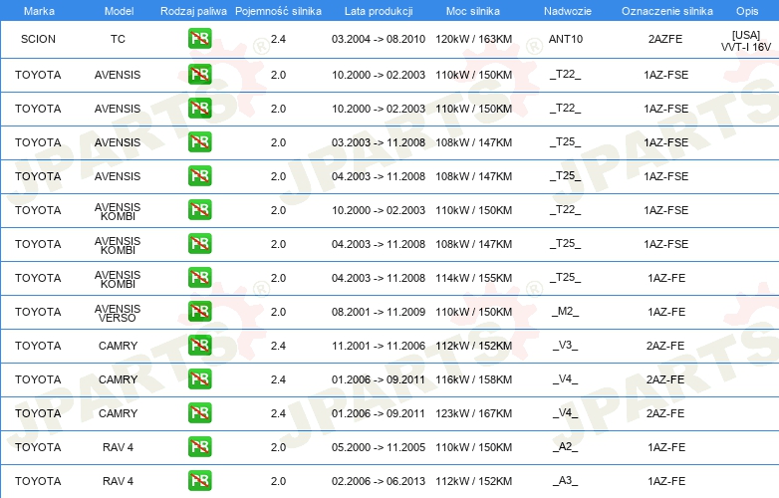Select the RAV 4 model for _A2_ body
779x498 pixels.
pyautogui.click(x=118, y=447)
